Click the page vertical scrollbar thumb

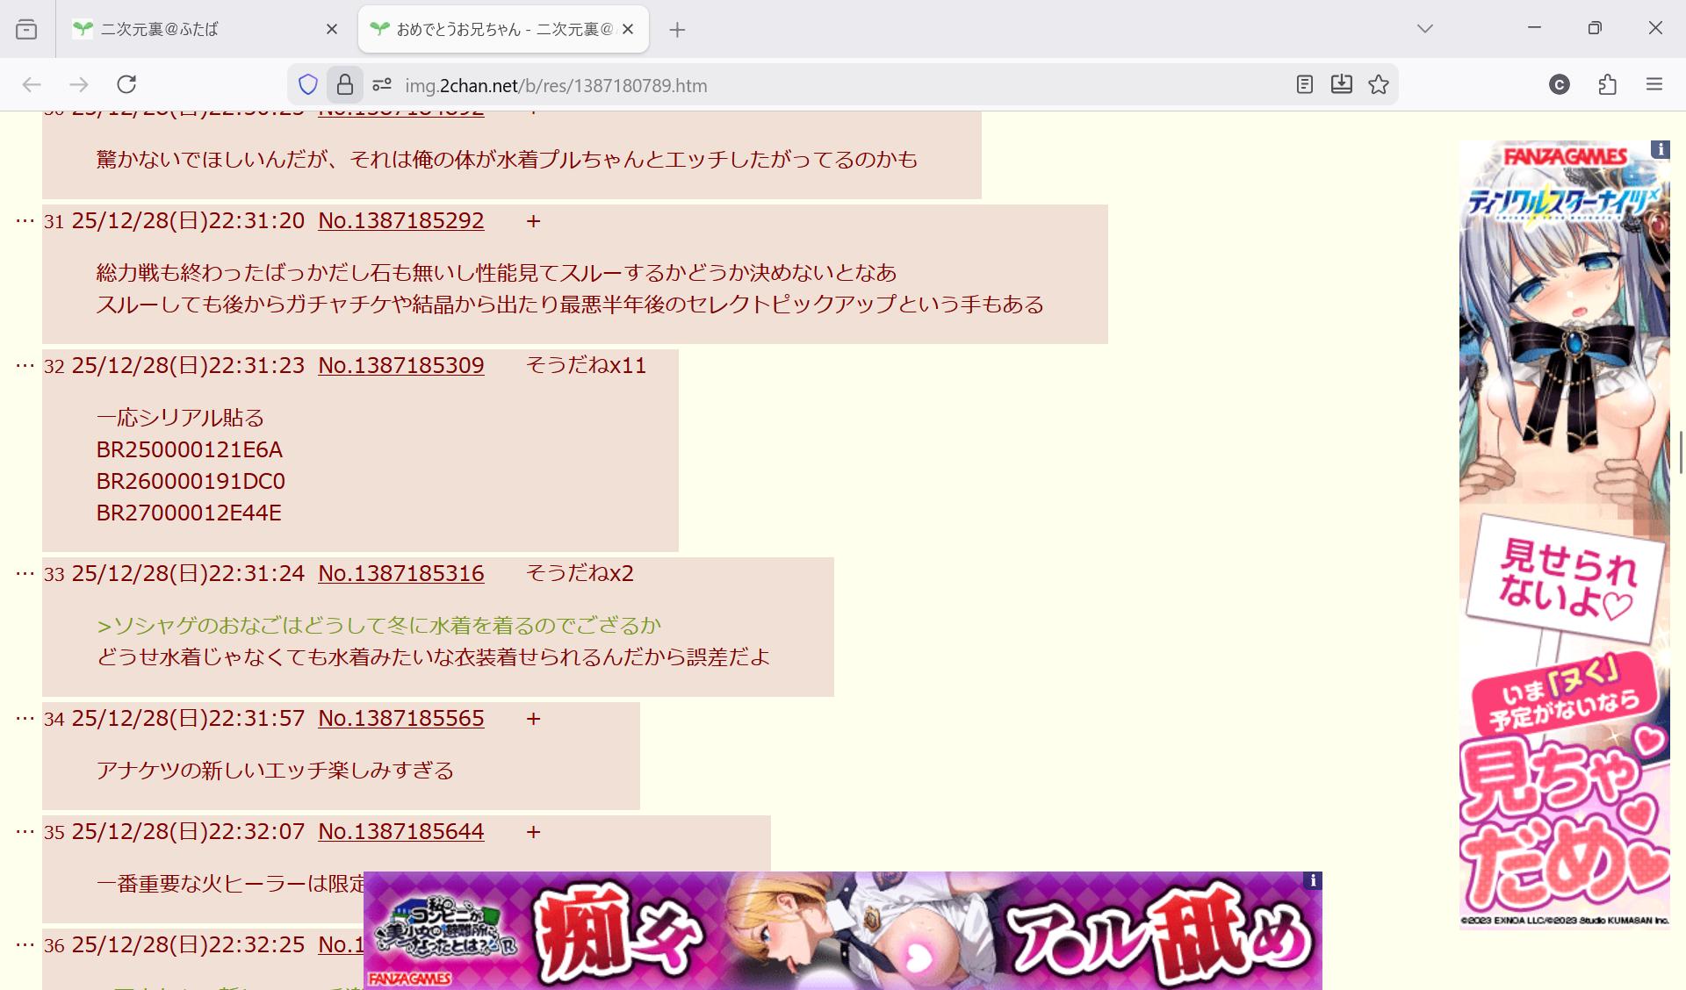point(1682,452)
